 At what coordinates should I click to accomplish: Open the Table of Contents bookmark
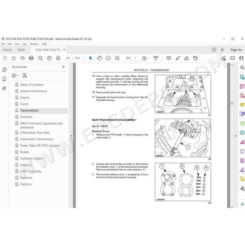coord(32,85)
